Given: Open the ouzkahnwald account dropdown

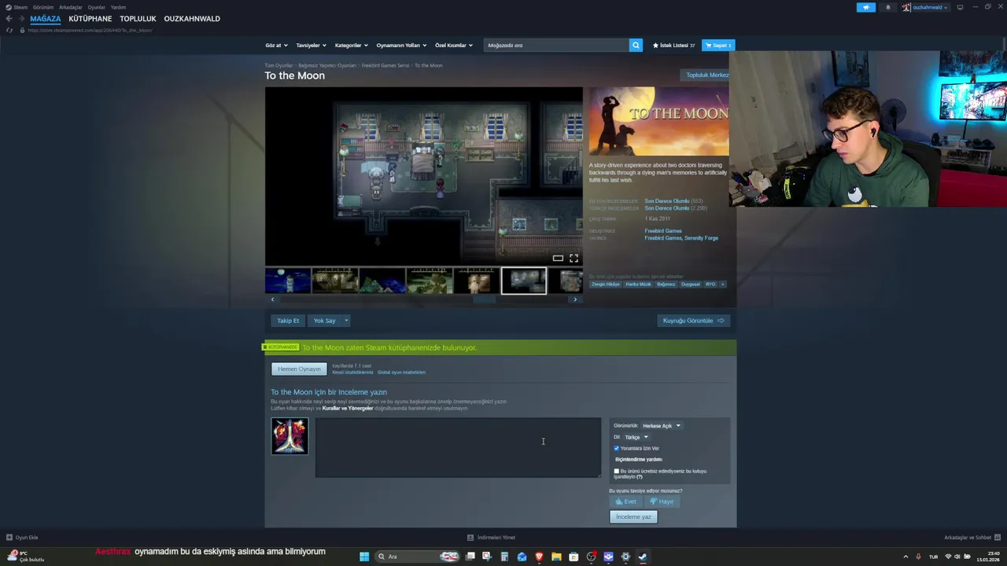Looking at the screenshot, I should tap(925, 7).
